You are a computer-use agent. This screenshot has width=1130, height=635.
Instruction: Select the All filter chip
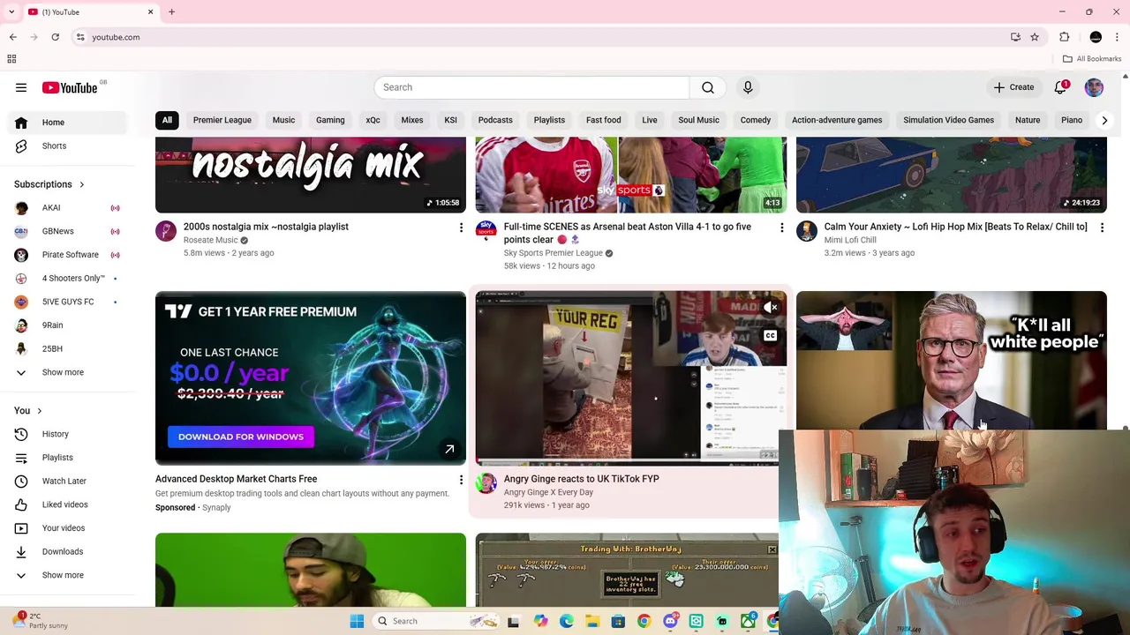coord(167,120)
